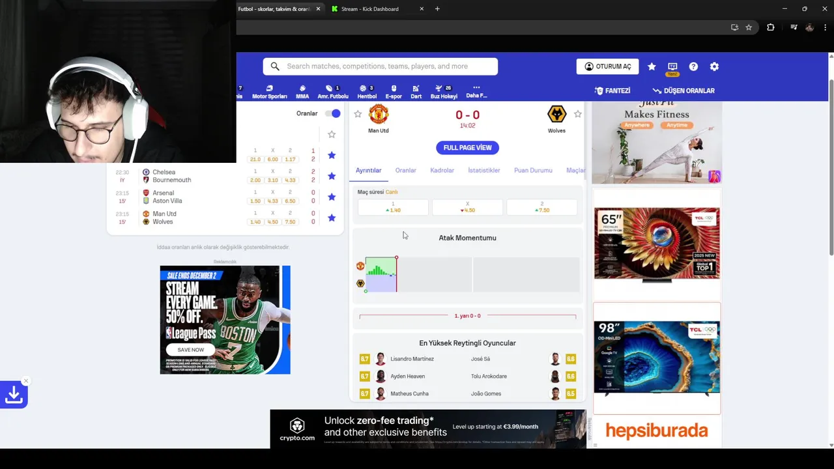Open the FANTEZİ link
Viewport: 834px width, 469px height.
coord(612,91)
